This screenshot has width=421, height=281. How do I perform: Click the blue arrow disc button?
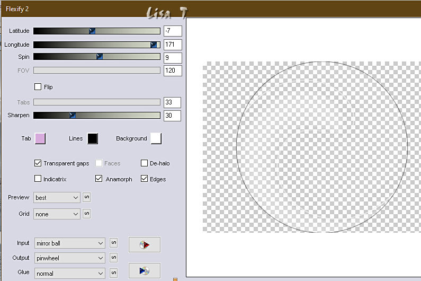(145, 270)
